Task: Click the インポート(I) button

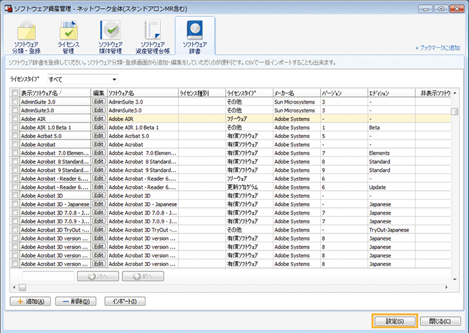Action: tap(125, 301)
